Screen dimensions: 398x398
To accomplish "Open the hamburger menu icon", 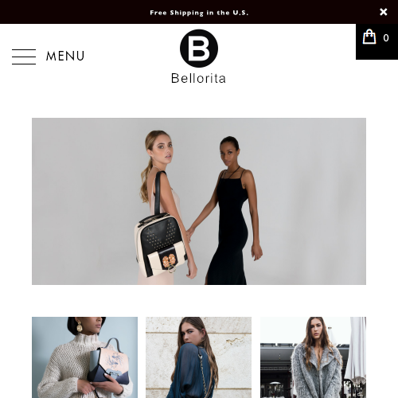I will click(x=24, y=57).
